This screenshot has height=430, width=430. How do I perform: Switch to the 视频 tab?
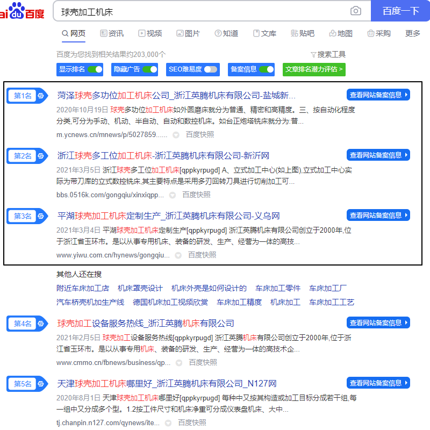pyautogui.click(x=150, y=33)
